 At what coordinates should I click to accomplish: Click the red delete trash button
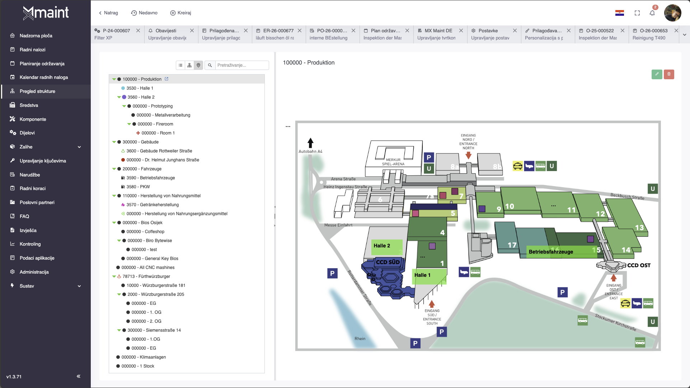pyautogui.click(x=669, y=74)
